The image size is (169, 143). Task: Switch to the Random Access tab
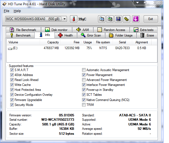pos(111,30)
